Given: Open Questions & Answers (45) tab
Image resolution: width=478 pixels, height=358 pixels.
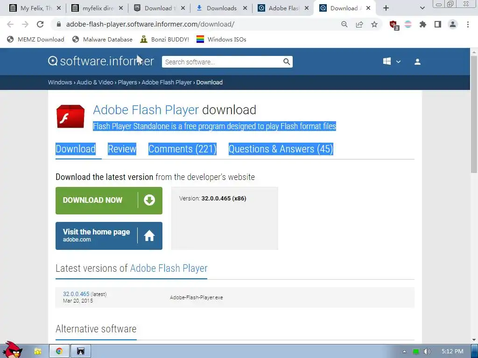Looking at the screenshot, I should pos(281,149).
